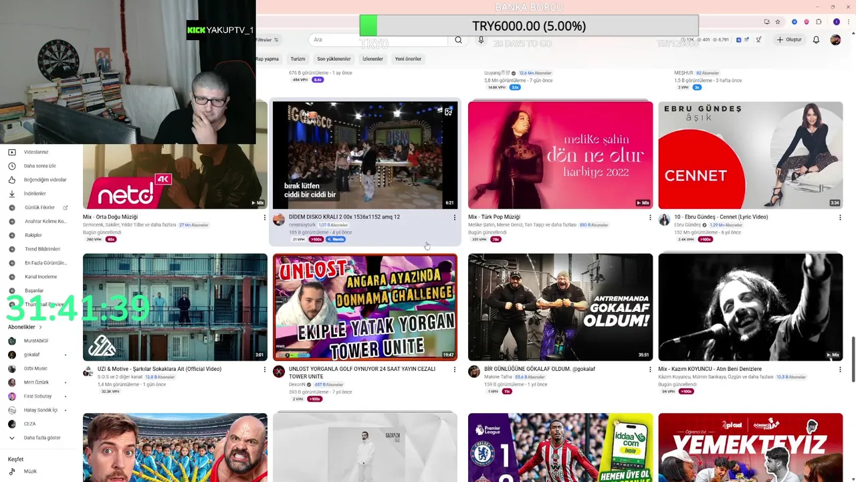Open the account avatar menu

[835, 39]
